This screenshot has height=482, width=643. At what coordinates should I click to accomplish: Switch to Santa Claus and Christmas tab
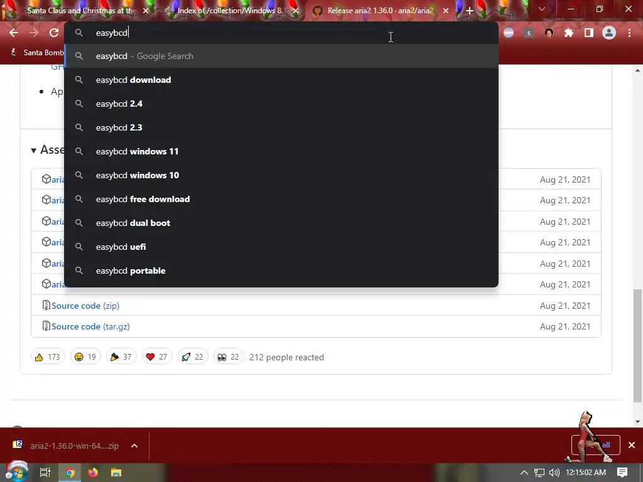point(81,11)
